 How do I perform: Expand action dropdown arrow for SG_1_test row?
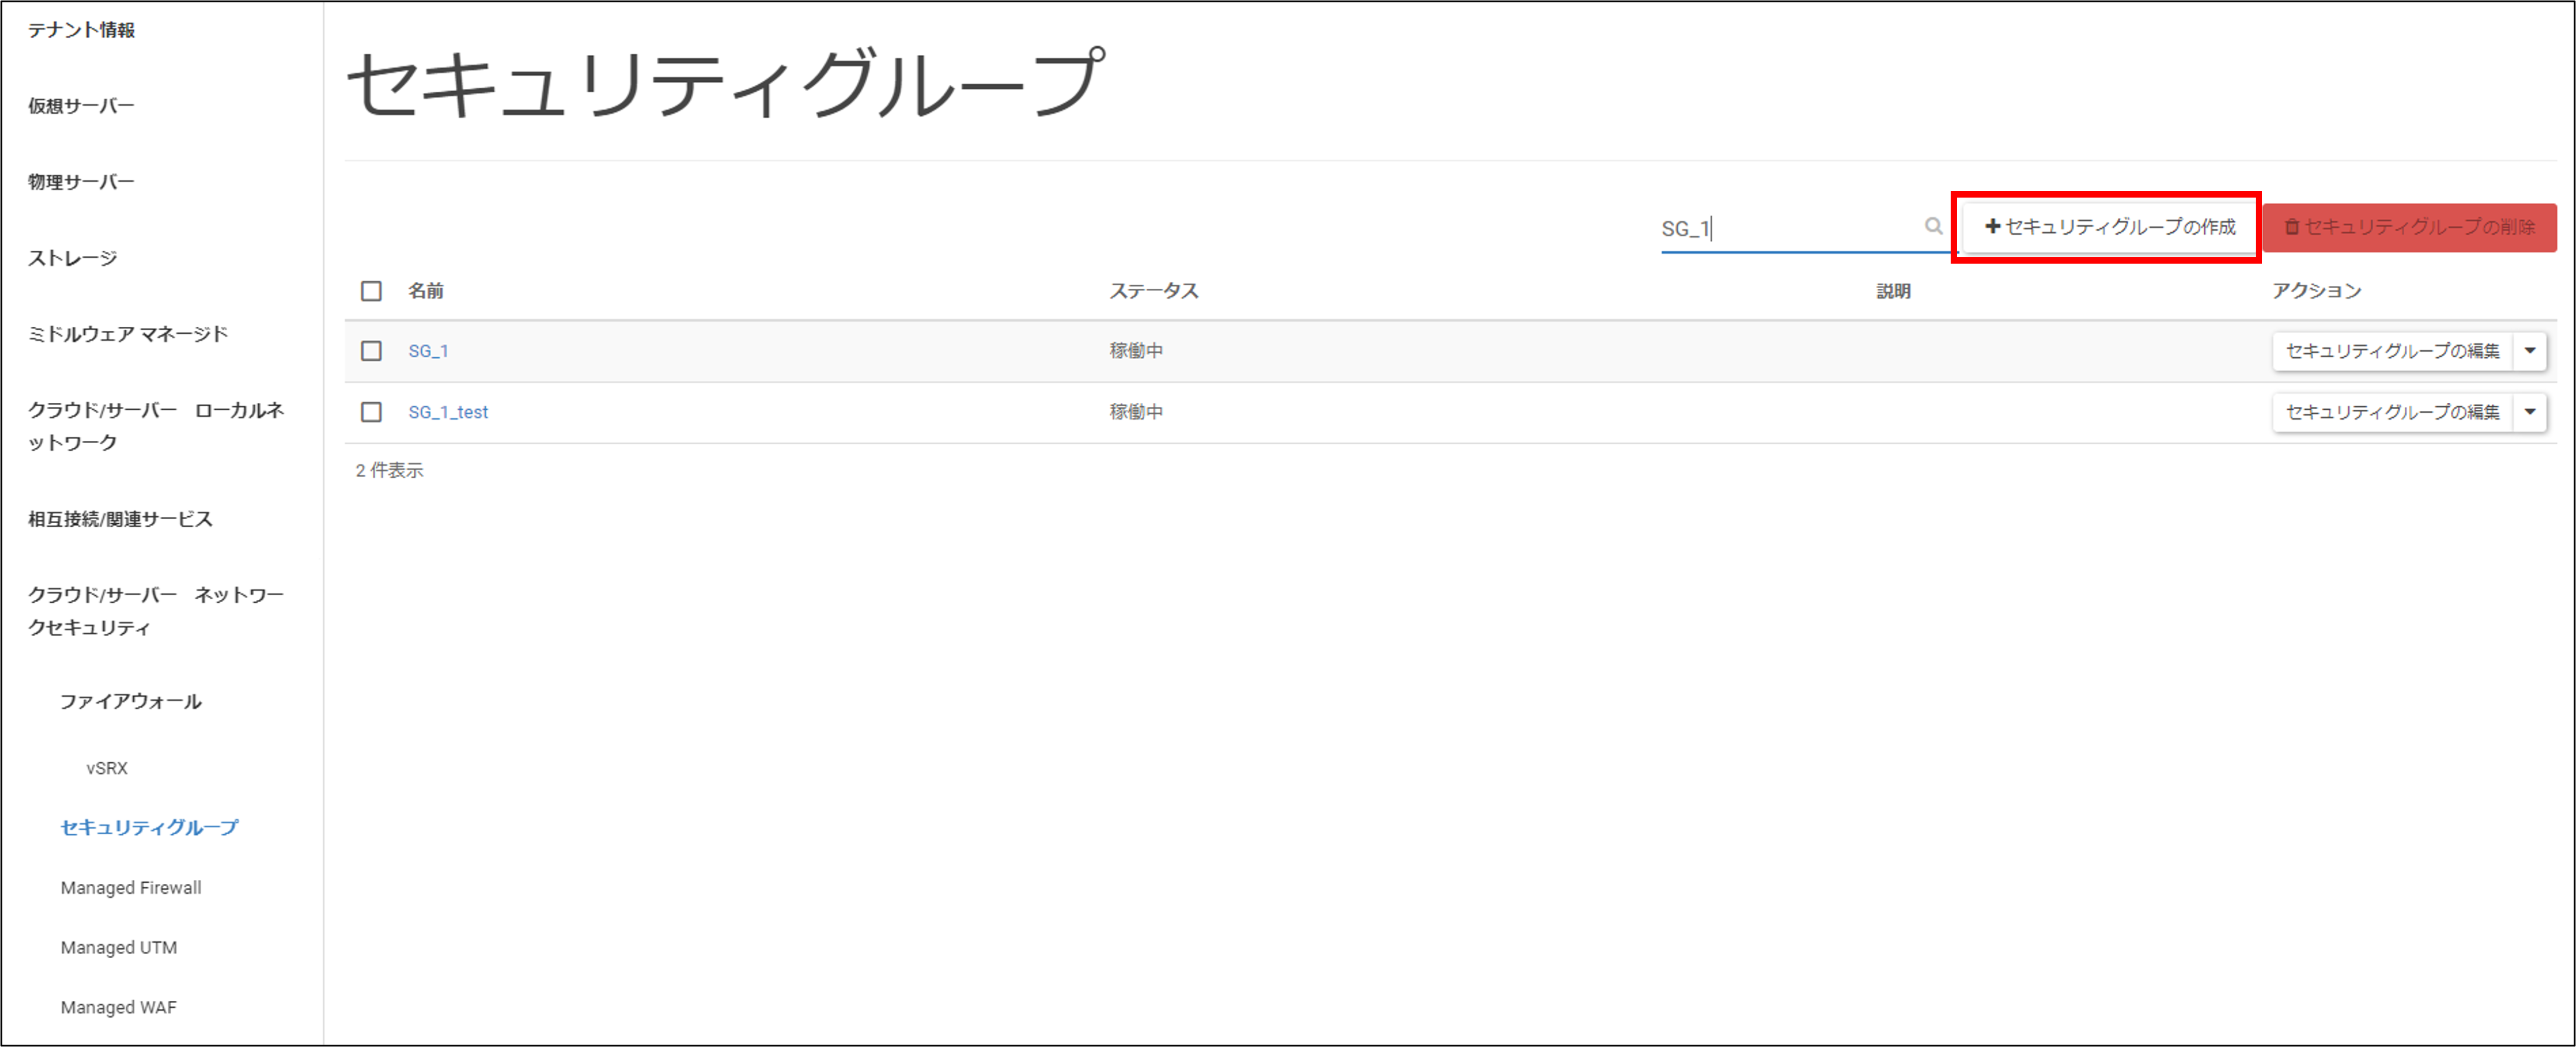pos(2530,412)
